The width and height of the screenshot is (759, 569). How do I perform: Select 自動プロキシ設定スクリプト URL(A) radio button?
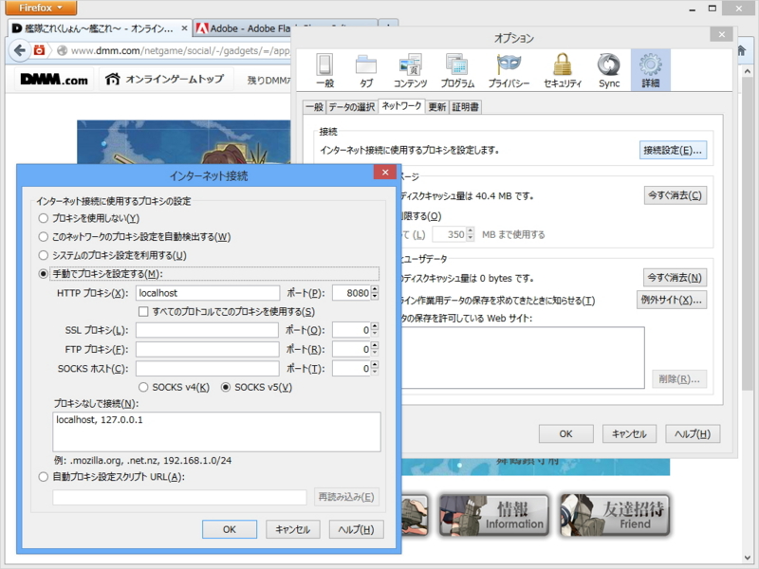43,477
